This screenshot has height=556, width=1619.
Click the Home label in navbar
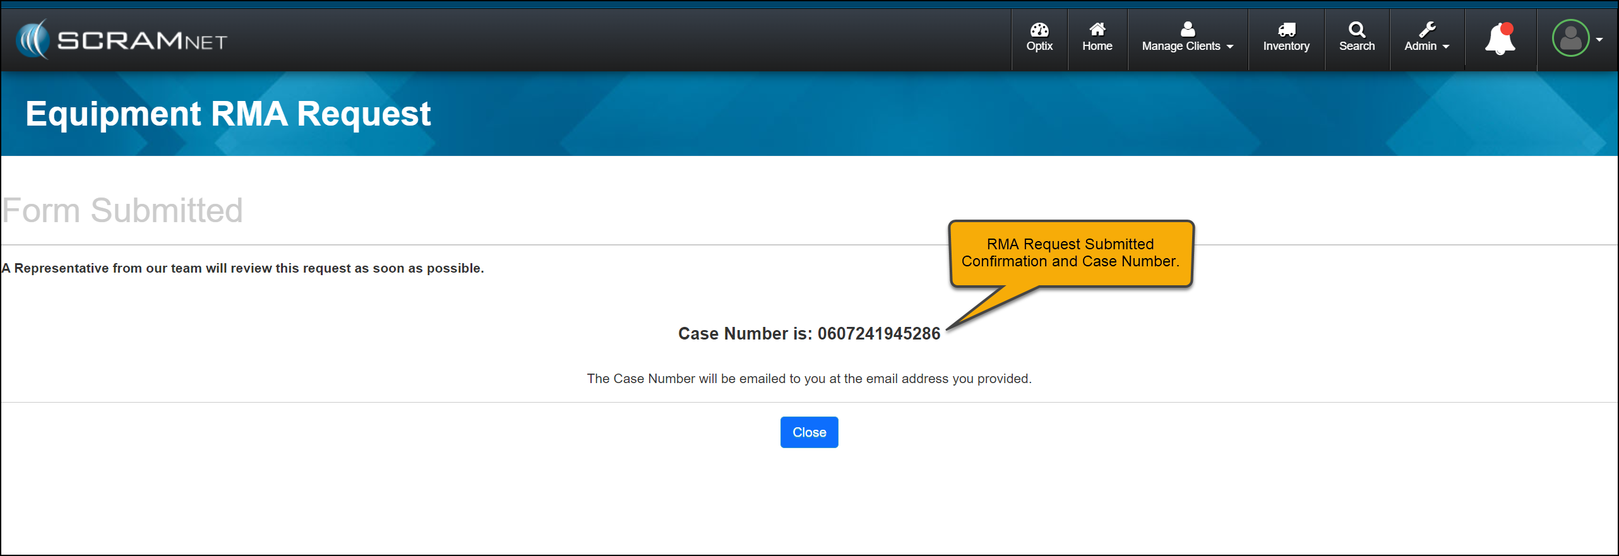(x=1097, y=46)
